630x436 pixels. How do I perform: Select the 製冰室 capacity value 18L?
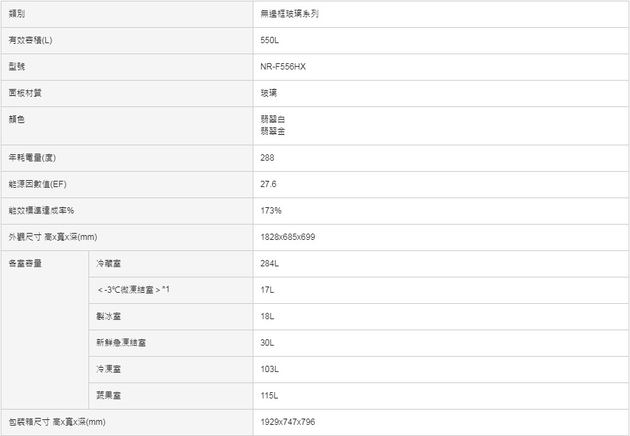(x=267, y=316)
